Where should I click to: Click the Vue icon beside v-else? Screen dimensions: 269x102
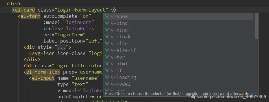(107, 43)
